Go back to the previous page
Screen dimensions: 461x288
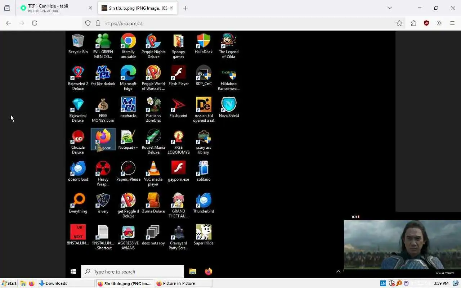[x=9, y=23]
